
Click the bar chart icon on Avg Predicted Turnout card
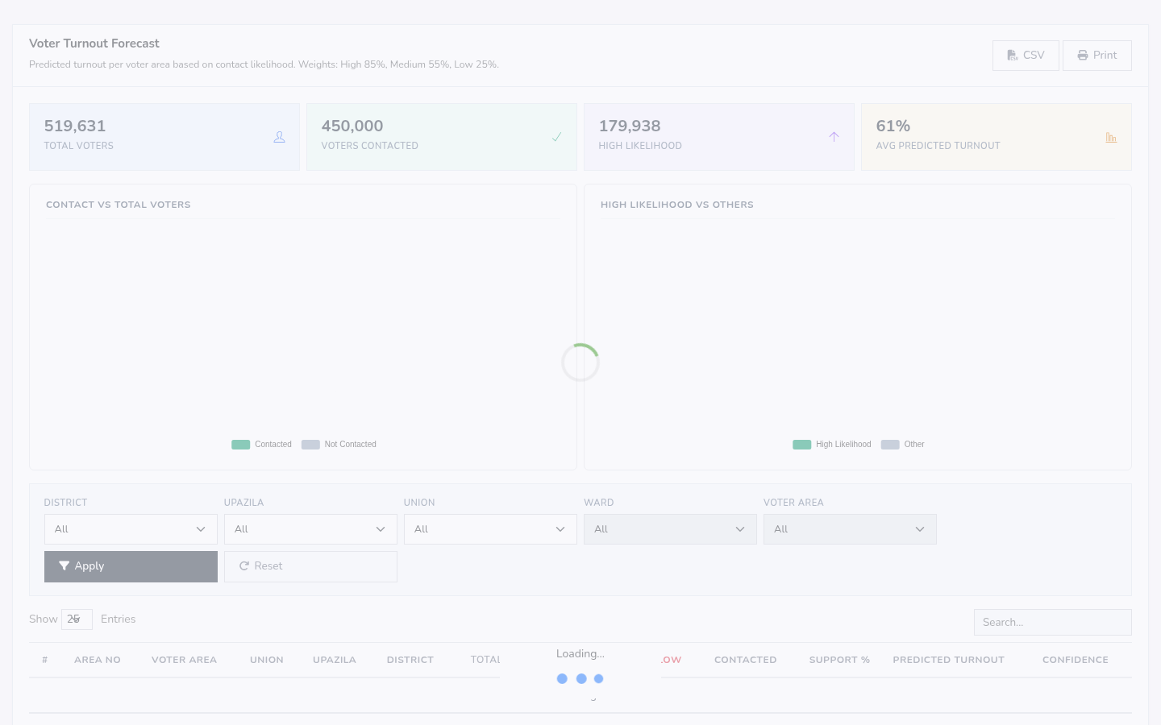1111,137
